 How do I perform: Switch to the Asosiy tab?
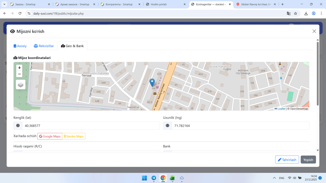(20, 46)
